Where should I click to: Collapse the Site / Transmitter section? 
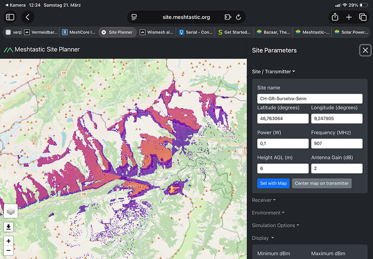pyautogui.click(x=274, y=71)
